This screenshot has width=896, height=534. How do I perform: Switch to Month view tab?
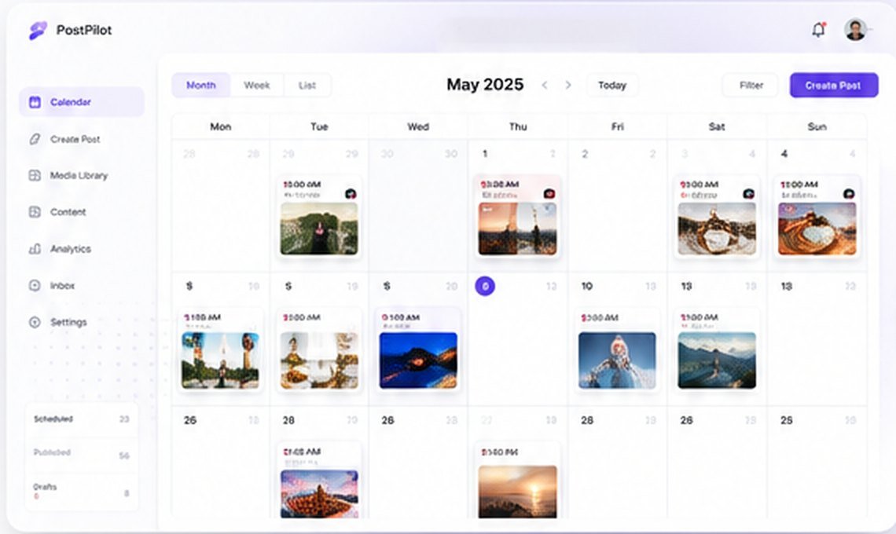pos(201,85)
